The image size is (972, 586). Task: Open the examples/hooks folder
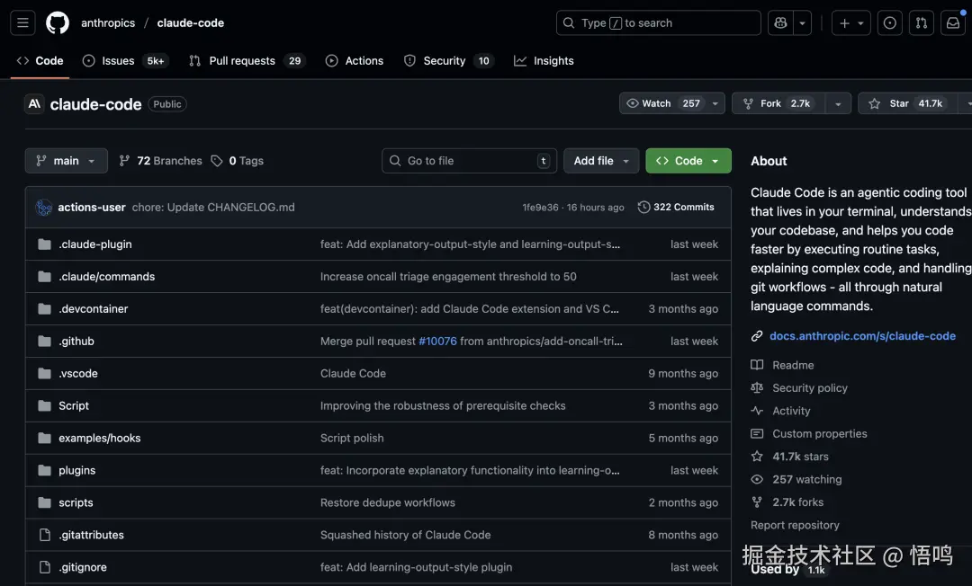(99, 438)
